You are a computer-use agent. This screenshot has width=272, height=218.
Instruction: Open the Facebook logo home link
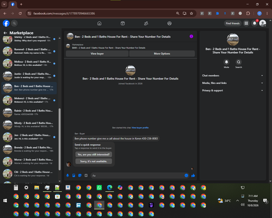coord(6,23)
